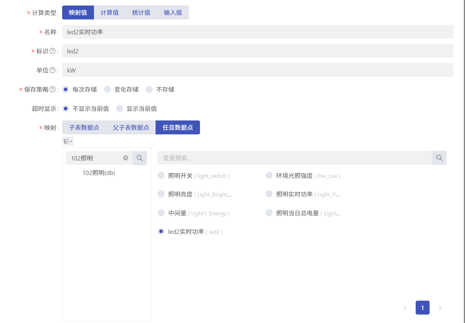Click the 变量搜索 input field
Screen dimensions: 465x323
pos(295,158)
